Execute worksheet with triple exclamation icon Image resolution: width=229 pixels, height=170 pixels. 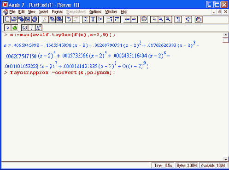[x=38, y=28]
